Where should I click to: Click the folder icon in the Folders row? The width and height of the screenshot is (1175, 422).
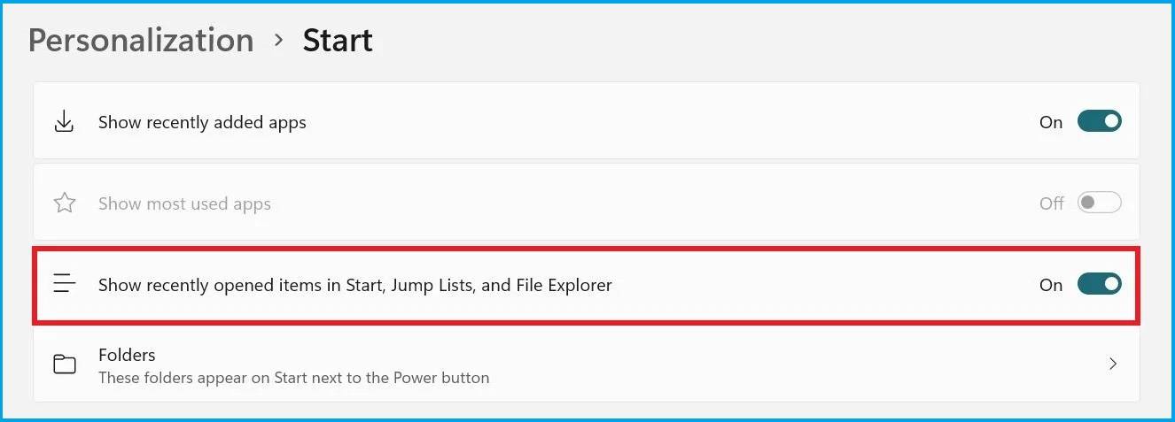click(64, 364)
